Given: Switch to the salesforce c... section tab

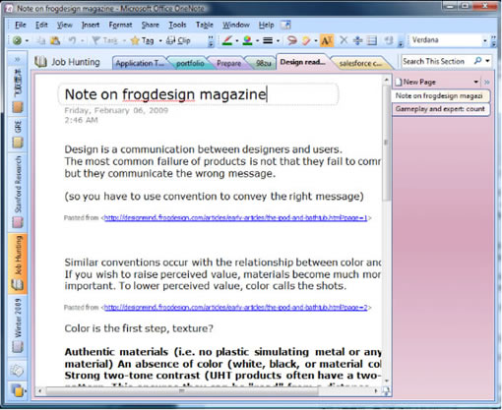Looking at the screenshot, I should [x=360, y=63].
